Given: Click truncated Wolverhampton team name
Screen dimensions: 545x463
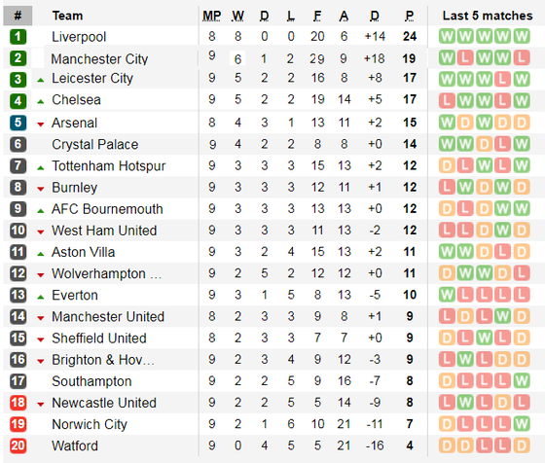Looking at the screenshot, I should pyautogui.click(x=107, y=273).
